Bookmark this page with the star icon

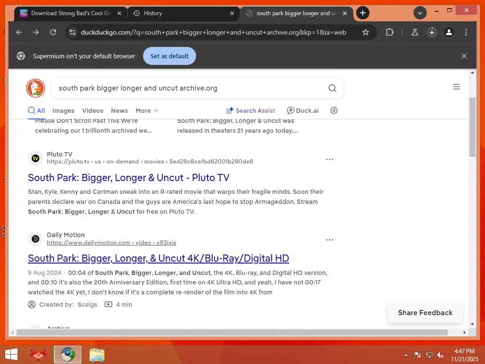(366, 32)
